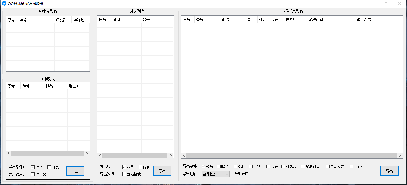Click left scroll arrow in QQ群成员列表
Image resolution: width=407 pixels, height=185 pixels.
(x=184, y=156)
